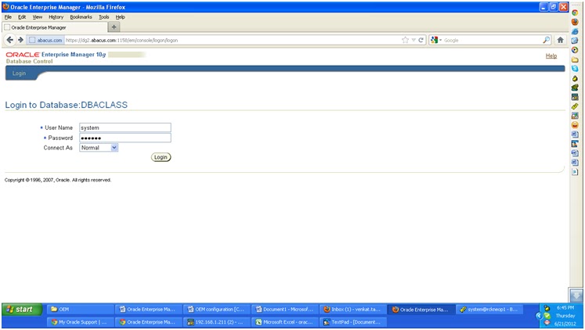Click the Google search box
585x330 pixels.
493,40
